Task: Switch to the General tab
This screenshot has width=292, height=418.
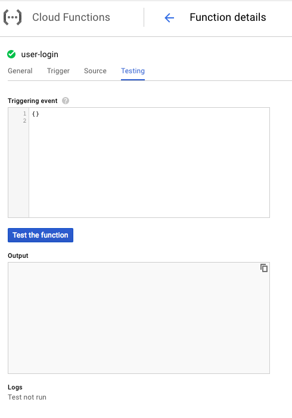Action: click(20, 71)
